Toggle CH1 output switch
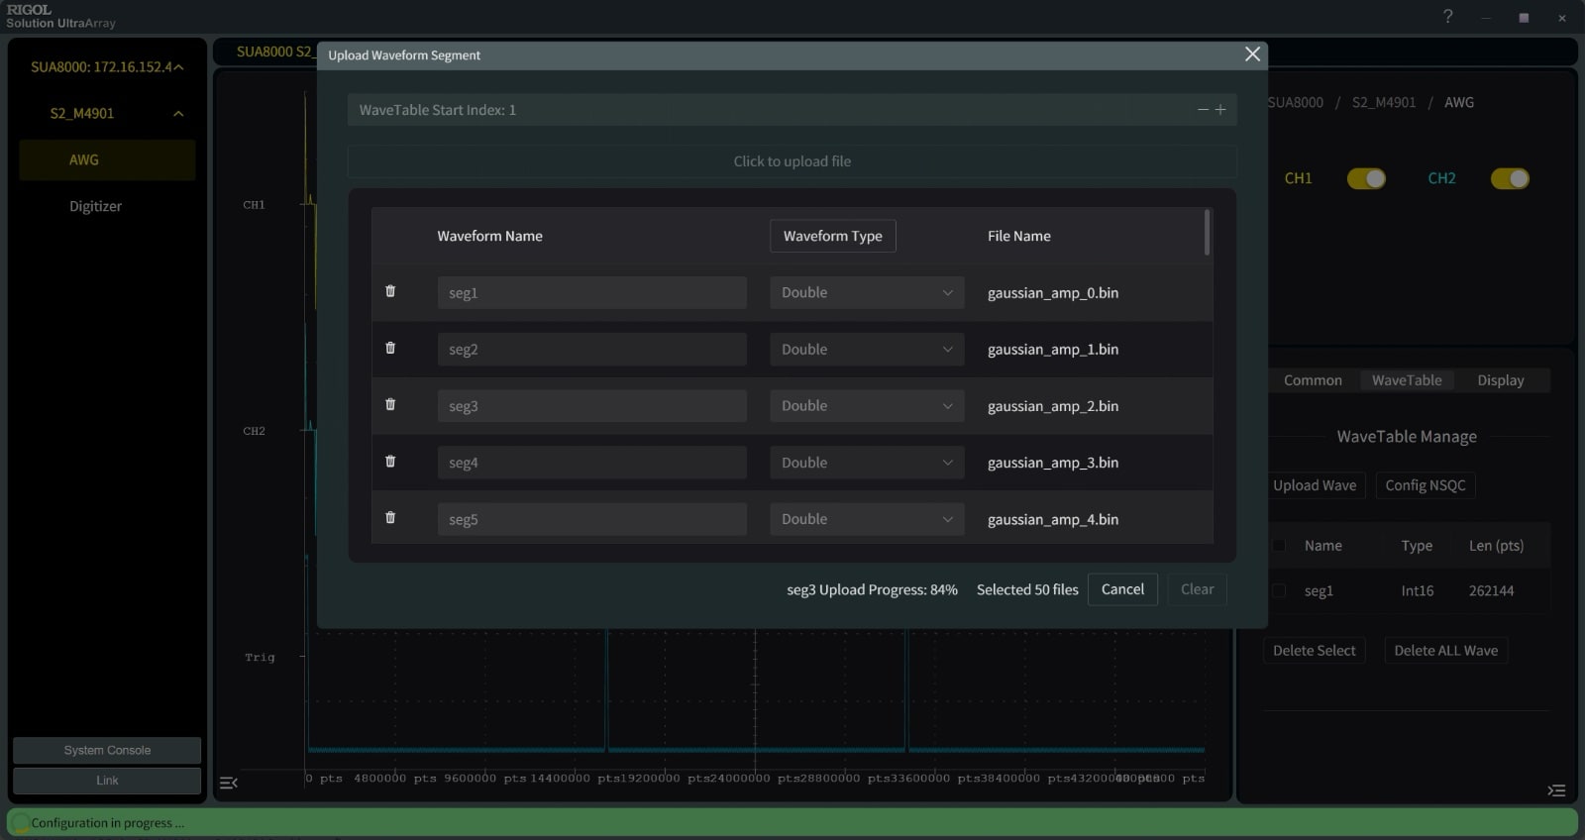 pos(1366,178)
